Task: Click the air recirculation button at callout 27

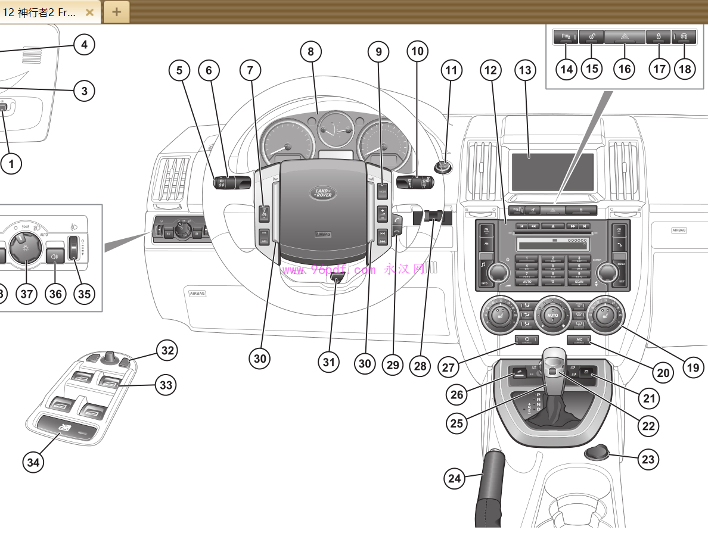Action: (x=527, y=340)
